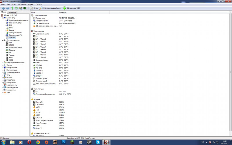
Task: Open the Избранное menu in menu bar
Action: point(22,4)
